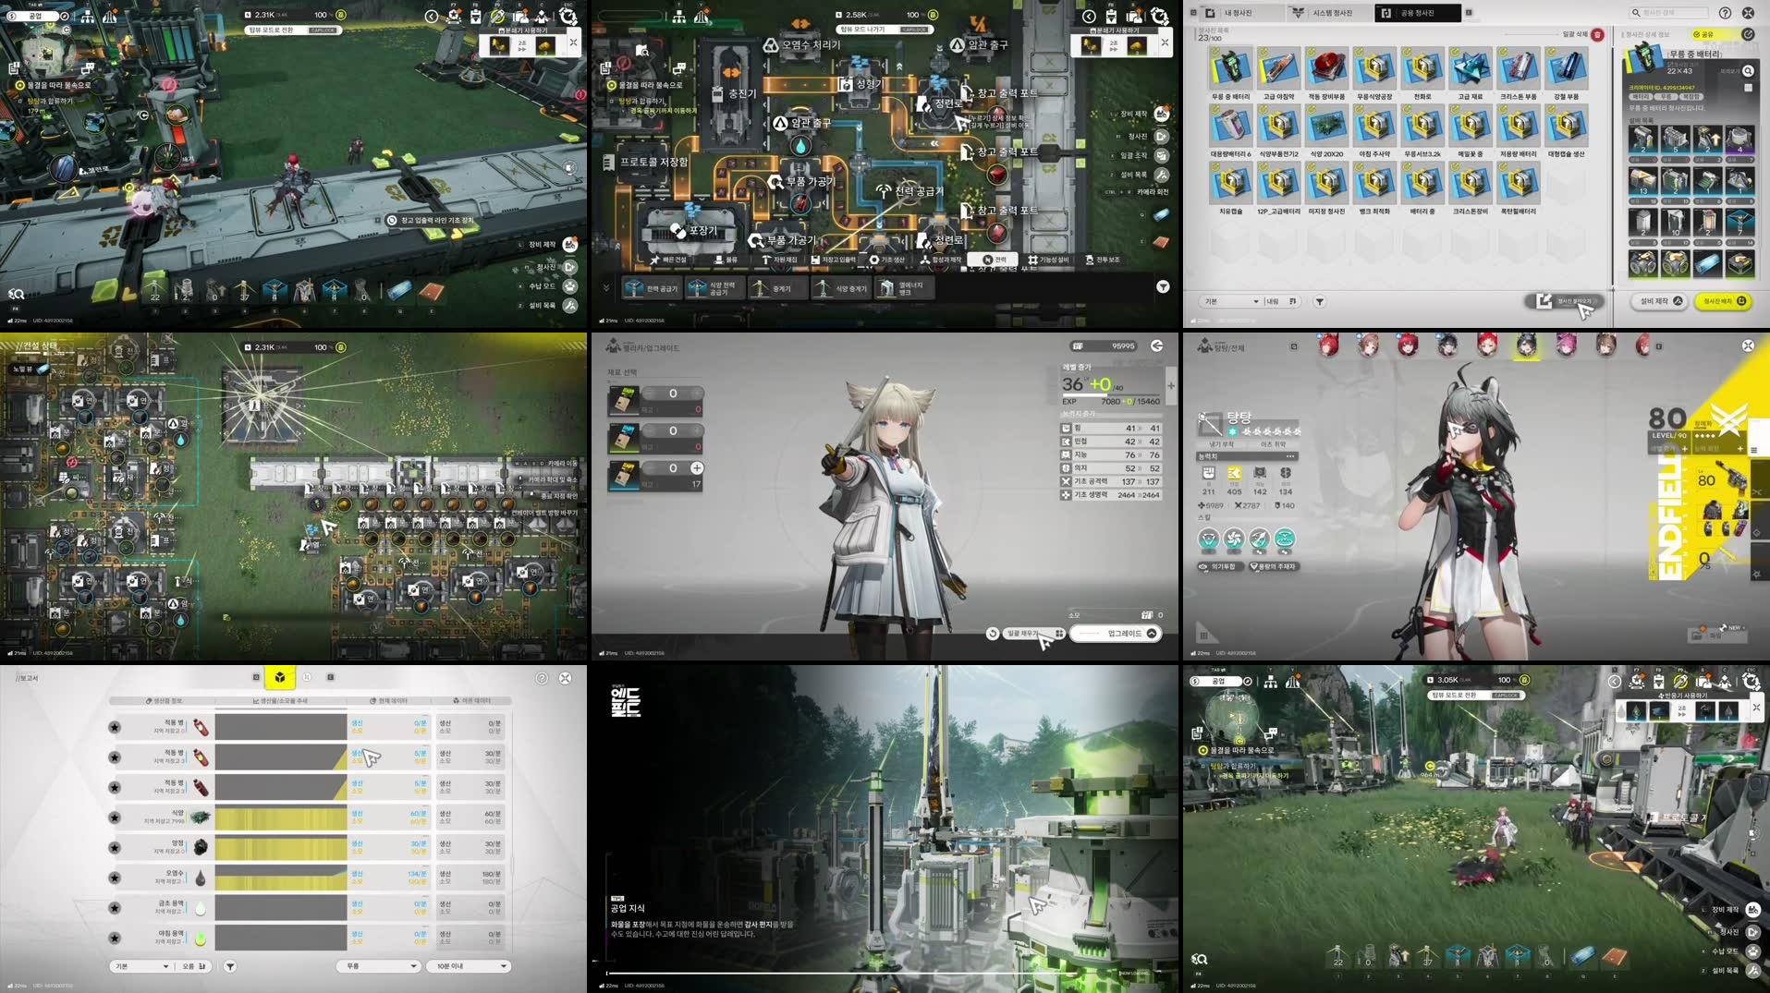
Task: Open the 무릉 region dropdown
Action: click(379, 966)
